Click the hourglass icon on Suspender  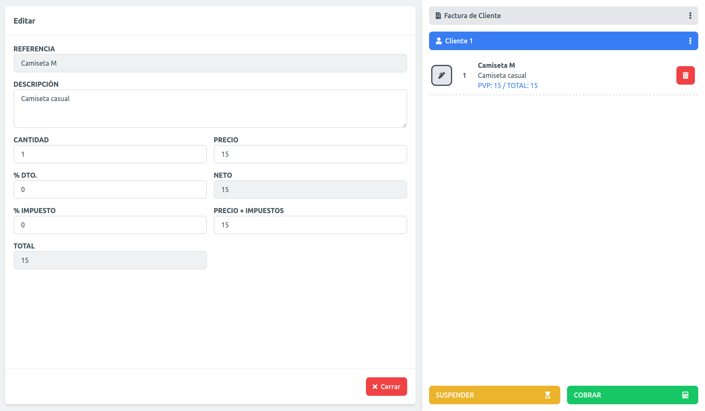(x=547, y=395)
